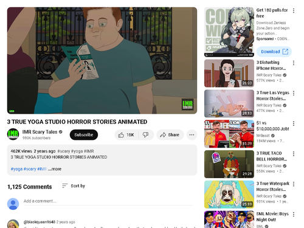The width and height of the screenshot is (304, 228).
Task: Open the blue #scary hashtag link
Action: [x=30, y=169]
